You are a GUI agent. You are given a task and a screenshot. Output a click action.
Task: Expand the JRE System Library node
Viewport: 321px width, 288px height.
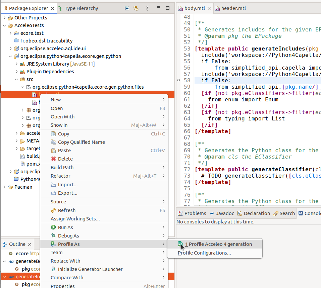(16, 64)
